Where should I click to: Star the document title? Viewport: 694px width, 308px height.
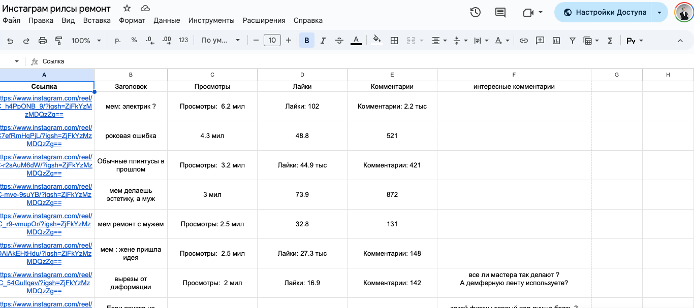[x=127, y=9]
